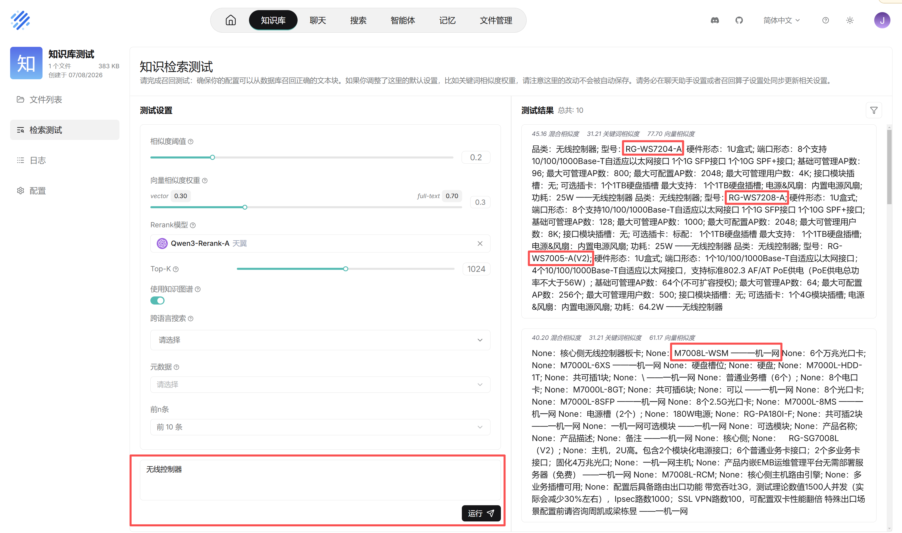Click the 运行 run button

(481, 513)
